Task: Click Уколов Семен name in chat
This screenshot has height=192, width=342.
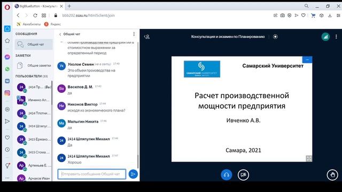Action: [81, 64]
